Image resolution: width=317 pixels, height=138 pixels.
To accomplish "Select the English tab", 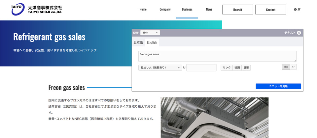I will click(152, 42).
